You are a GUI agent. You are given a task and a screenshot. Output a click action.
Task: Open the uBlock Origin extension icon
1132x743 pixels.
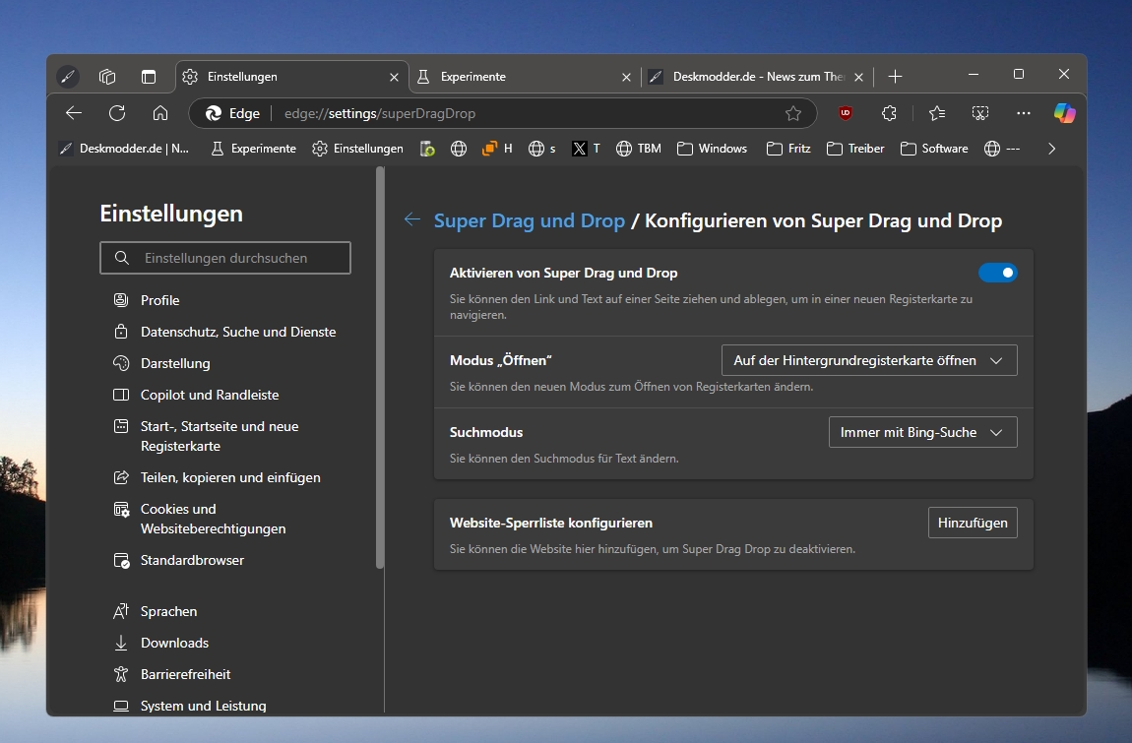point(845,113)
